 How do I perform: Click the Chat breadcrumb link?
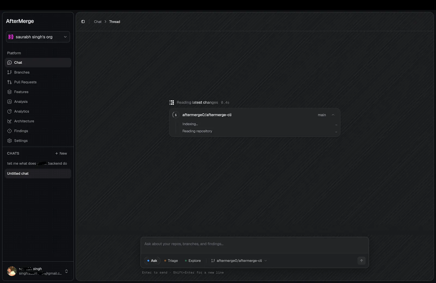pos(98,22)
